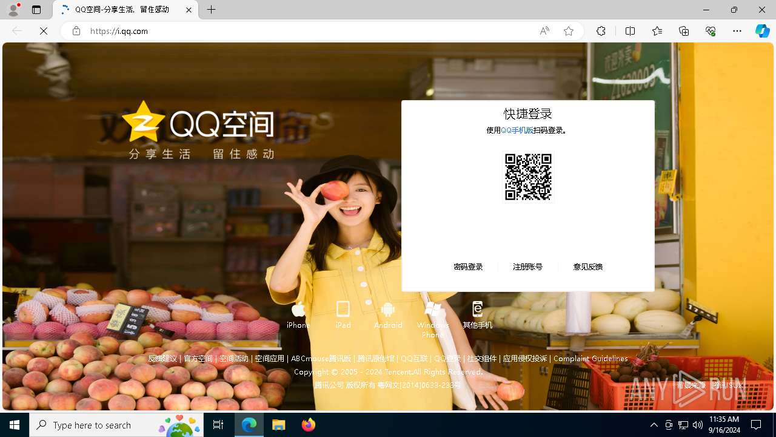
Task: Open File Explorer from taskbar
Action: coord(279,425)
